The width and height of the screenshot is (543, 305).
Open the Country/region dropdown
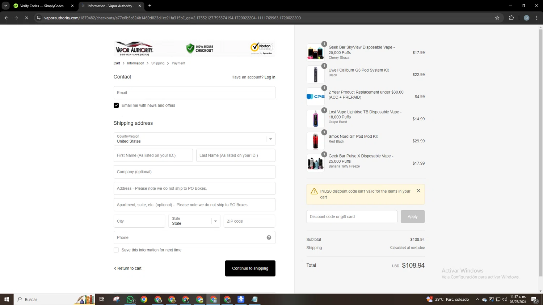(194, 139)
